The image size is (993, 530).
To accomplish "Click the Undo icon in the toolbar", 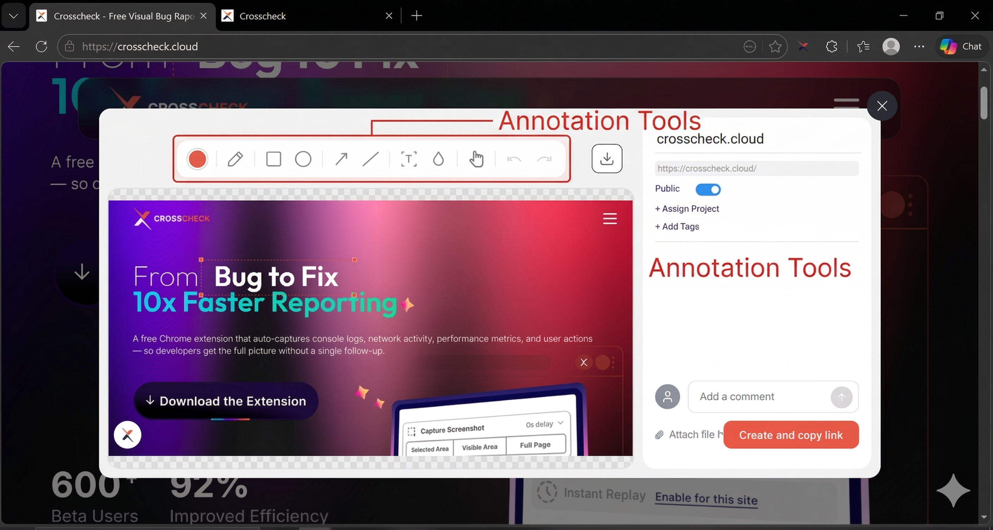I will [x=515, y=159].
